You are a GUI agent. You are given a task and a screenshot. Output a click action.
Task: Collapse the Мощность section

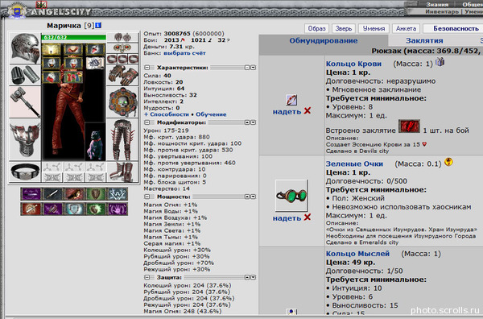coord(147,197)
